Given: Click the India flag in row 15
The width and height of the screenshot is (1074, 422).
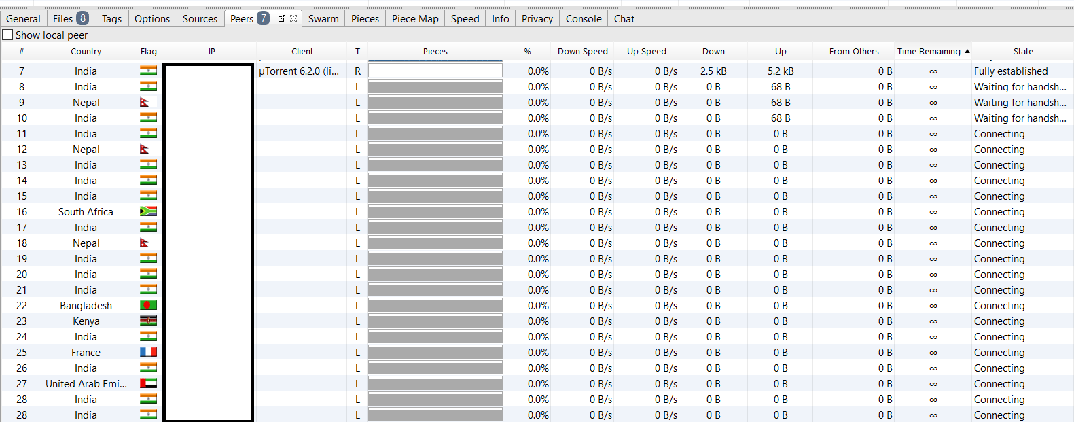Looking at the screenshot, I should [148, 196].
